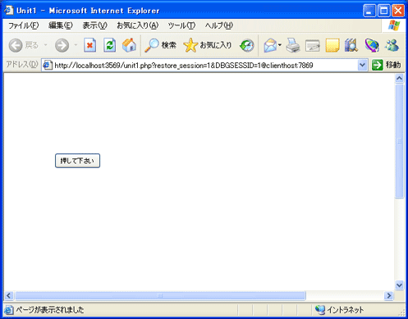Viewport: 408px width, 319px height.
Task: Open the ツール(T) menu
Action: 181,25
